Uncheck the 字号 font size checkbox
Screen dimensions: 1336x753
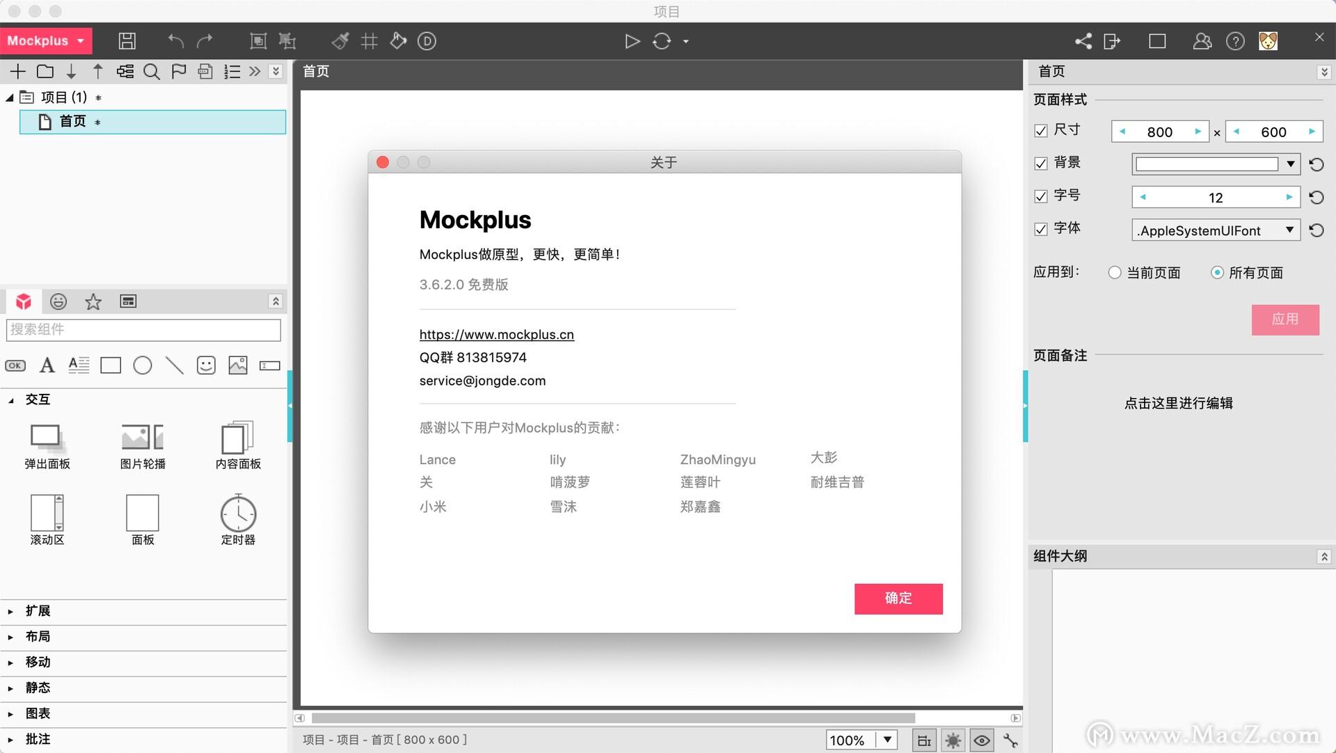pyautogui.click(x=1041, y=196)
